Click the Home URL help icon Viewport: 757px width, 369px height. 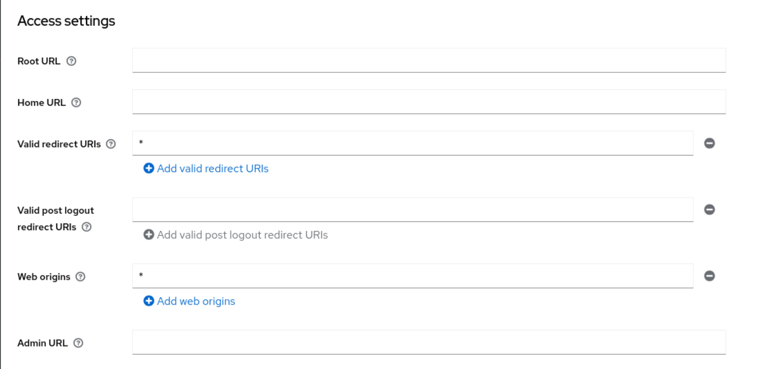[x=76, y=102]
